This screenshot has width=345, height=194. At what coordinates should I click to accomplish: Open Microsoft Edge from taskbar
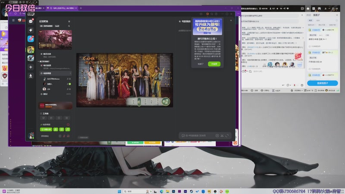point(161,191)
